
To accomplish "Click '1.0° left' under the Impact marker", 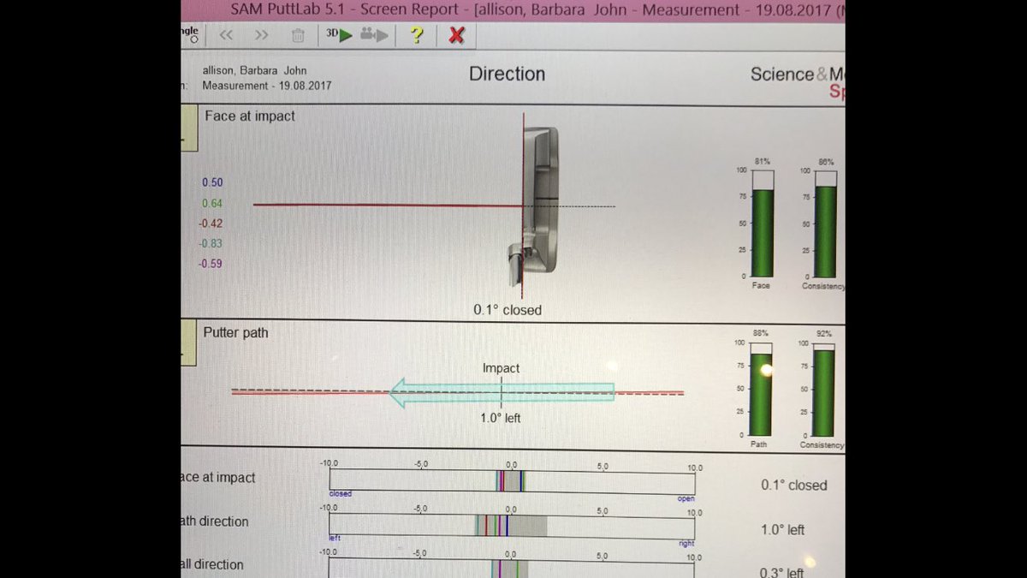I will 501,418.
